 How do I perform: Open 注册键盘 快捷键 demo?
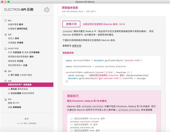coord(15,43)
